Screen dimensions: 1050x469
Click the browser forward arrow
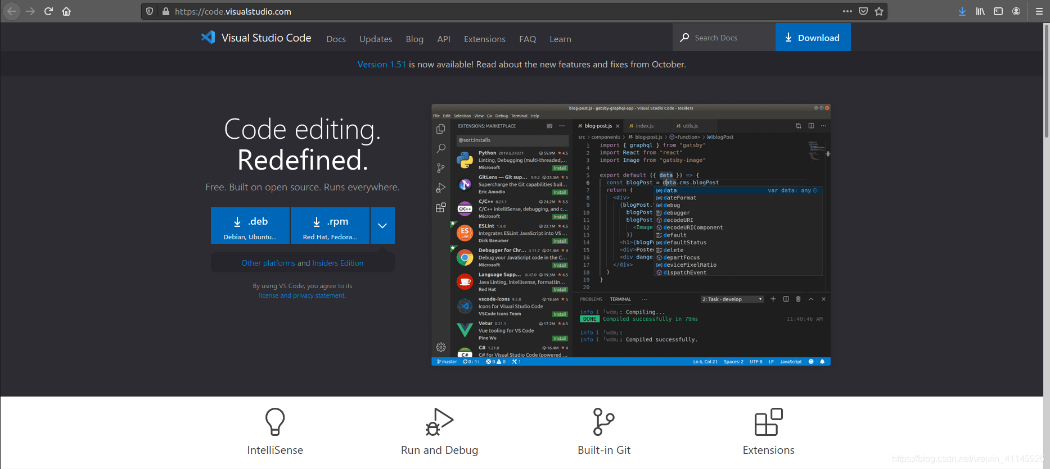point(30,11)
